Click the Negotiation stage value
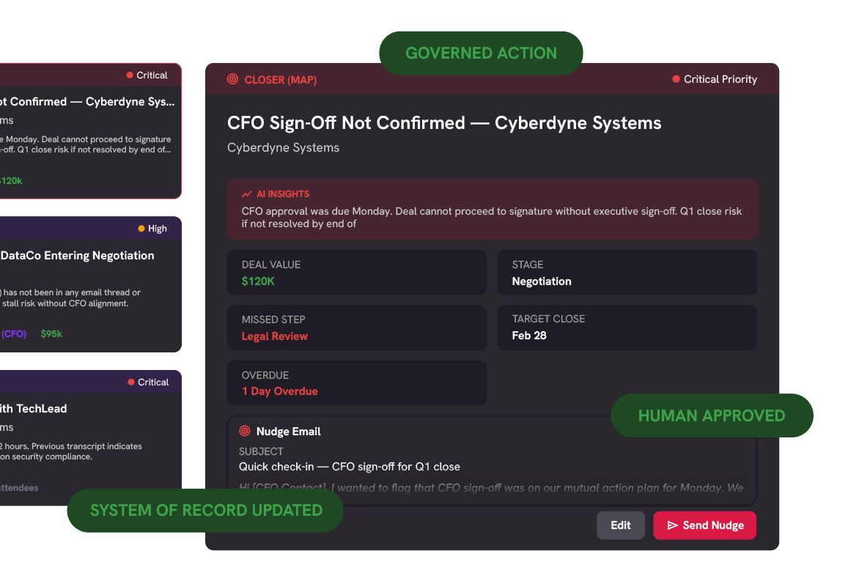Viewport: 848px width, 570px height. (x=542, y=281)
